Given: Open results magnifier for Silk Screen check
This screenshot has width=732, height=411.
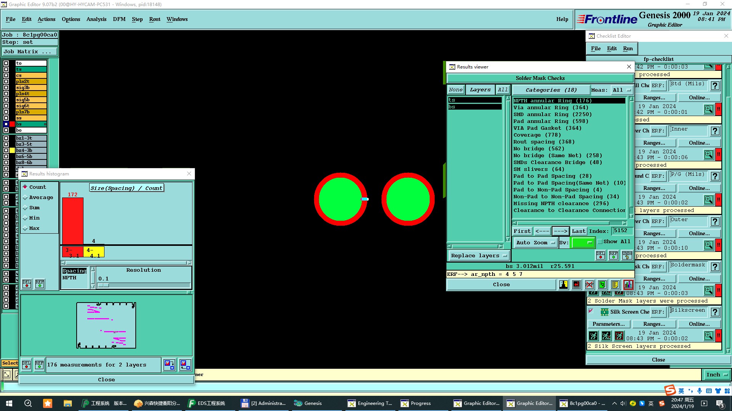Looking at the screenshot, I should point(709,336).
